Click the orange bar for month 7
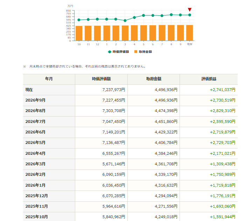This screenshot has width=252, height=221. [x=162, y=33]
